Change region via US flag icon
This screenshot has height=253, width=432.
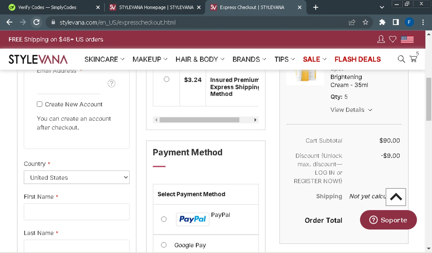[x=407, y=39]
